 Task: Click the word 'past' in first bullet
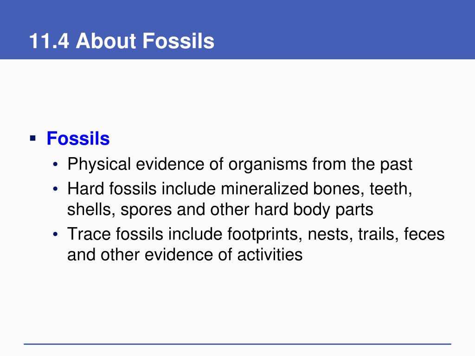coord(396,165)
